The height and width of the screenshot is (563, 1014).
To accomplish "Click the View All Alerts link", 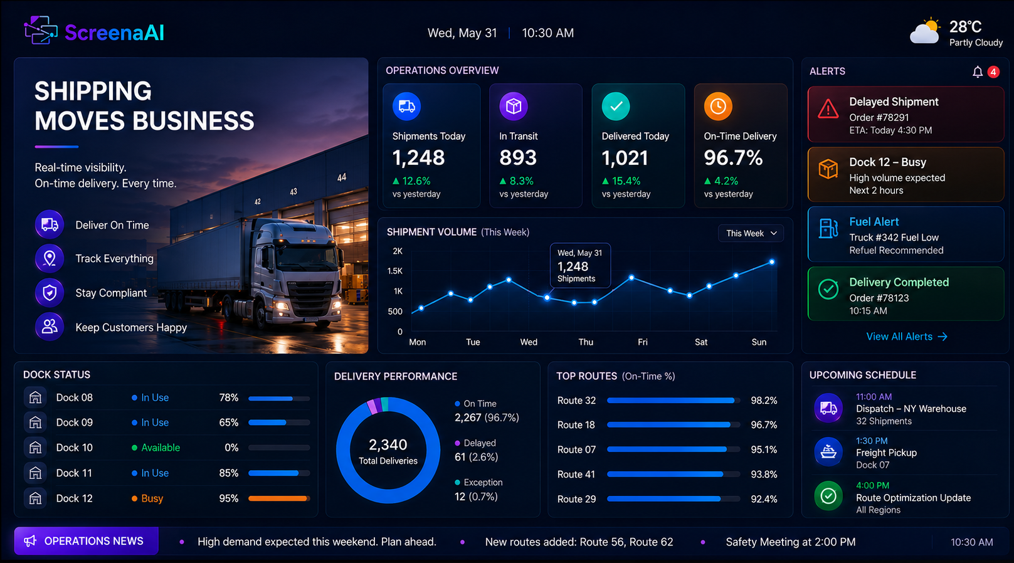I will (906, 337).
